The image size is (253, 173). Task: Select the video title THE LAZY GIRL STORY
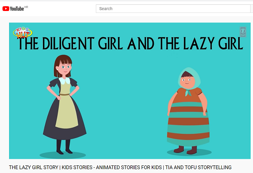pyautogui.click(x=120, y=167)
